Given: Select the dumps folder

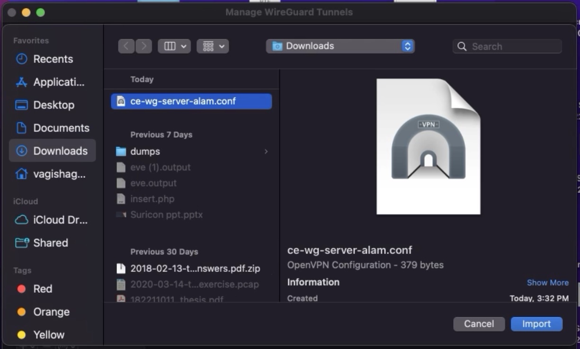Looking at the screenshot, I should coord(191,151).
